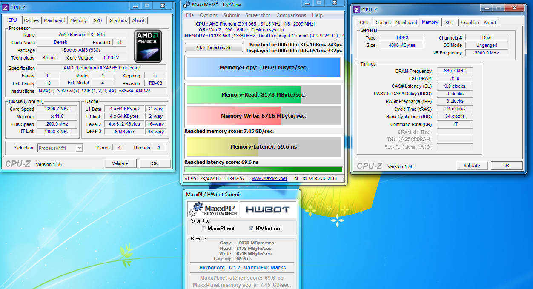Click the DRAM Frequency field 669.7 MHz
The height and width of the screenshot is (289, 533).
[x=455, y=71]
